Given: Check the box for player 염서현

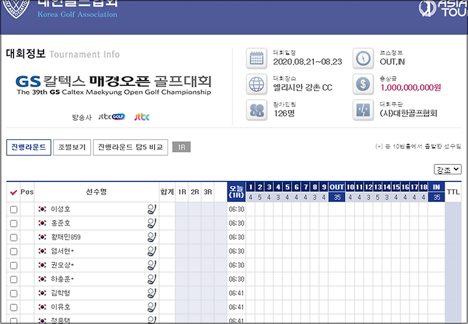Looking at the screenshot, I should coord(14,251).
